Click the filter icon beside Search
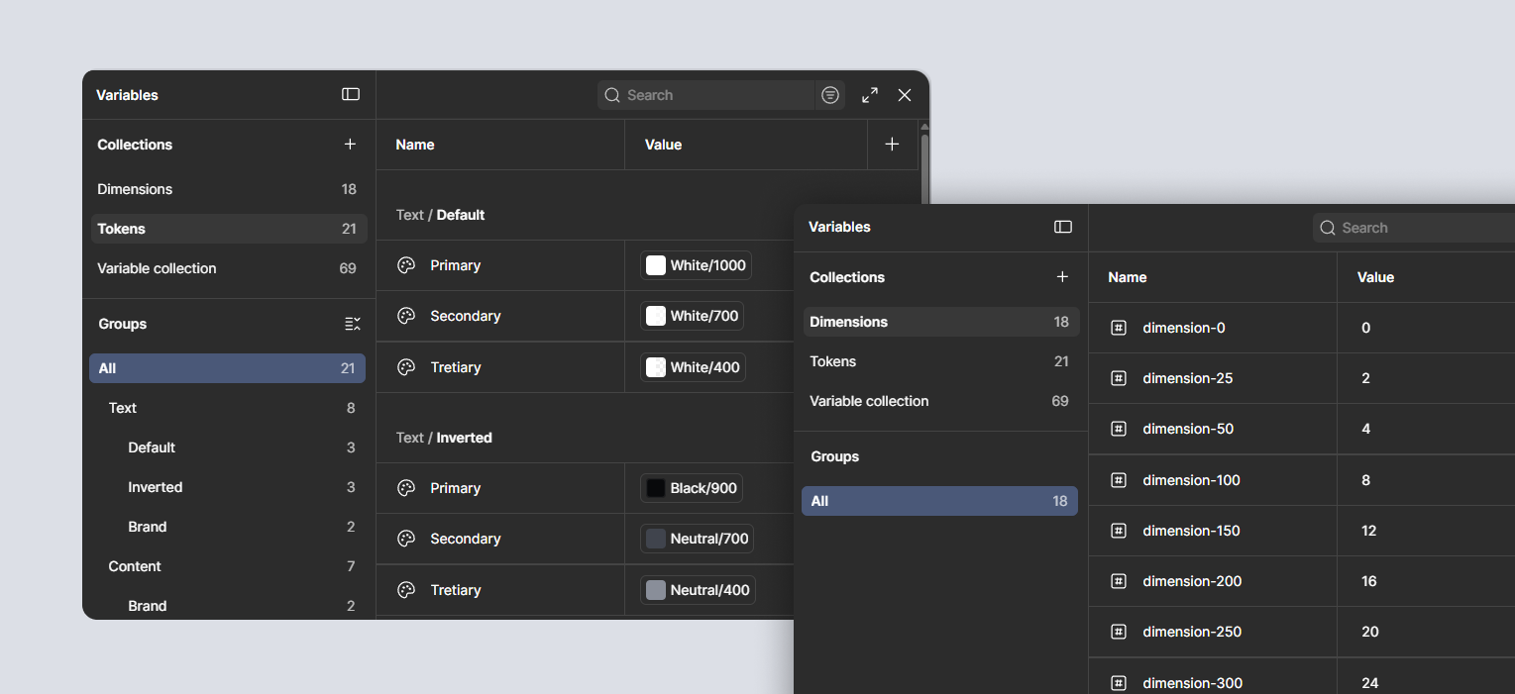The image size is (1515, 694). pyautogui.click(x=830, y=95)
